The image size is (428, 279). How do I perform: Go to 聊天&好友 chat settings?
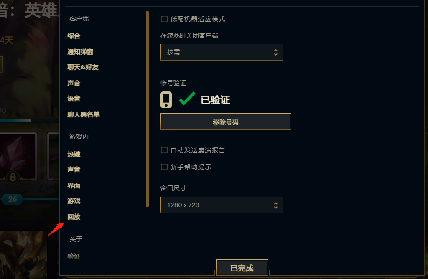(83, 67)
